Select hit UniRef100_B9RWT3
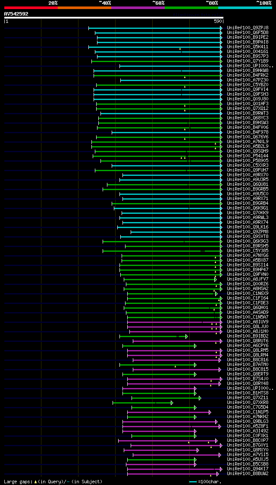The image size is (276, 485). coord(248,113)
